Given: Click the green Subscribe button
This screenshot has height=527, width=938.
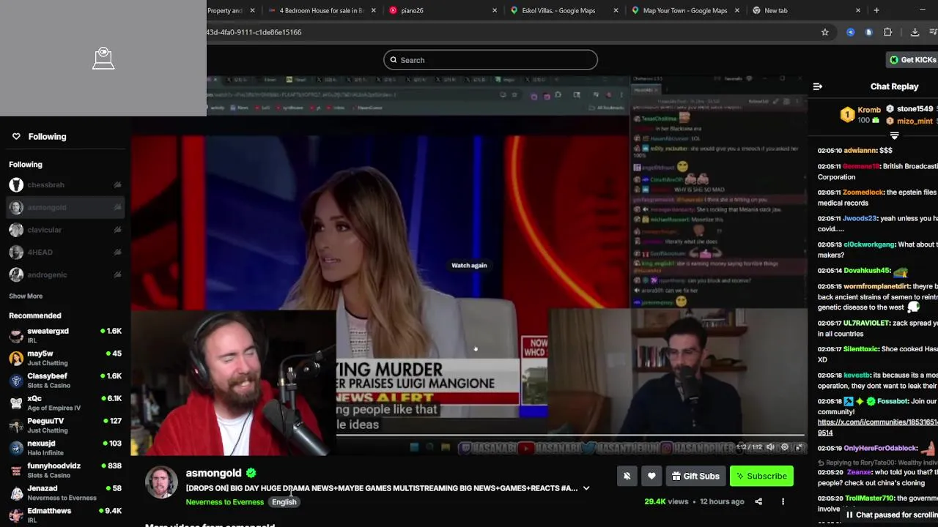Looking at the screenshot, I should 761,476.
